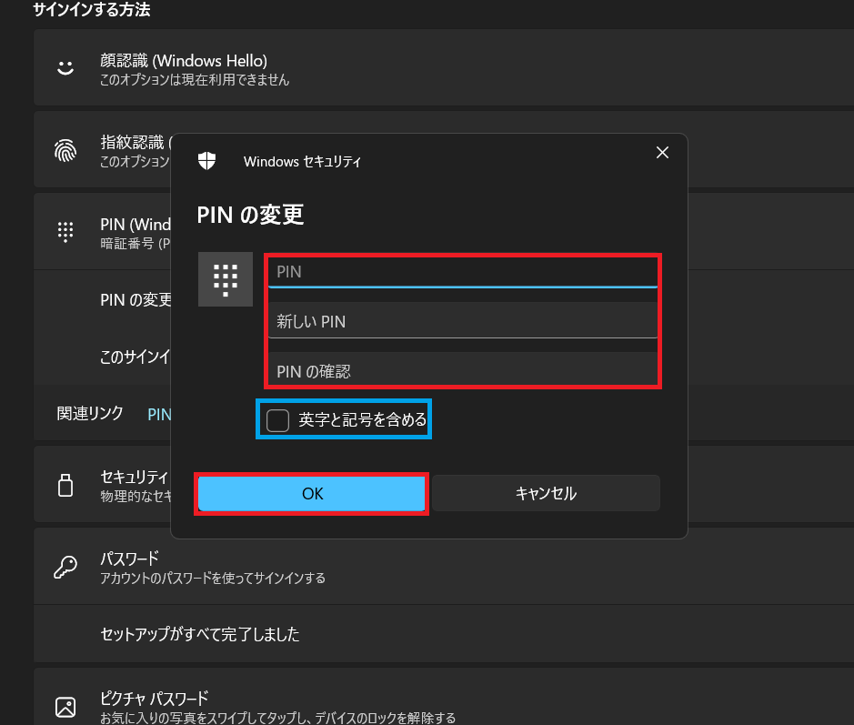This screenshot has height=725, width=854.
Task: Select the keypad icon inside the PIN dialog
Action: 225,279
